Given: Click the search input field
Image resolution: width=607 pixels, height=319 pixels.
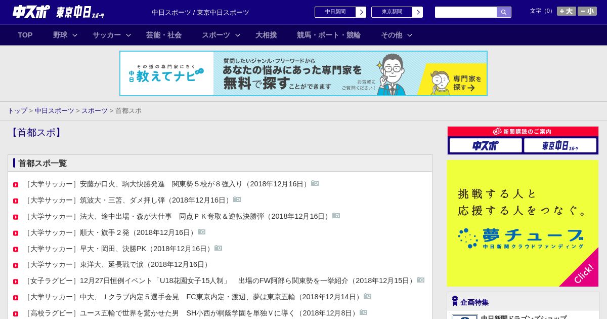Looking at the screenshot, I should click(466, 12).
